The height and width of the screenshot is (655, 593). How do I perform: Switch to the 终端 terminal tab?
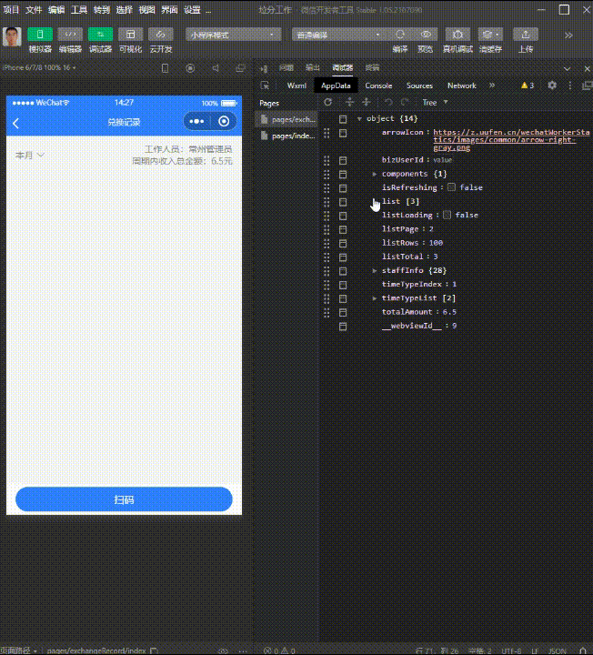coord(372,67)
